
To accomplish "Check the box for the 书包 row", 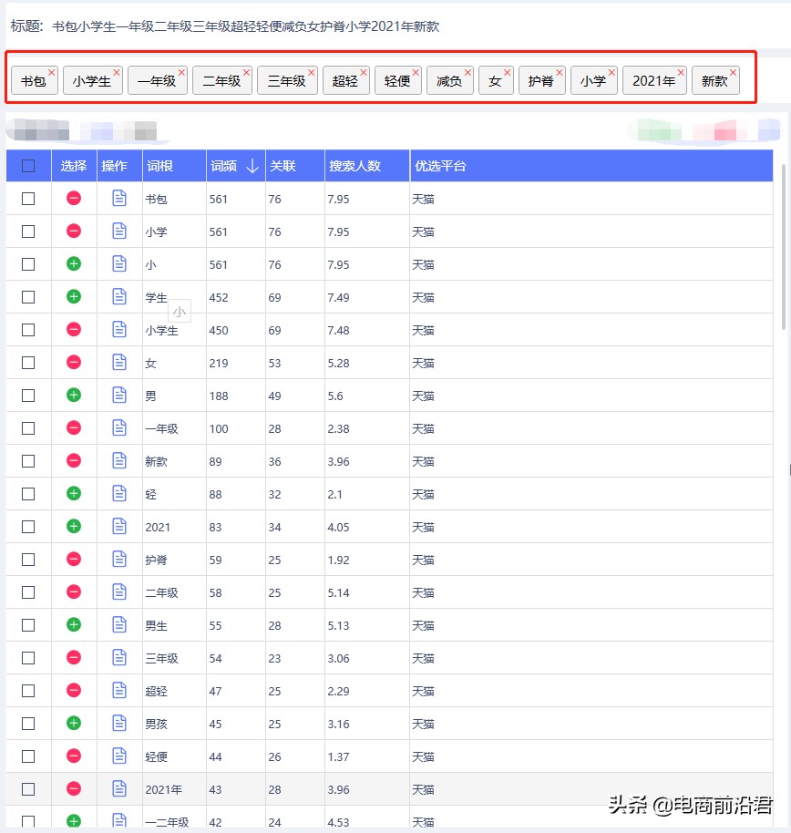I will (28, 199).
